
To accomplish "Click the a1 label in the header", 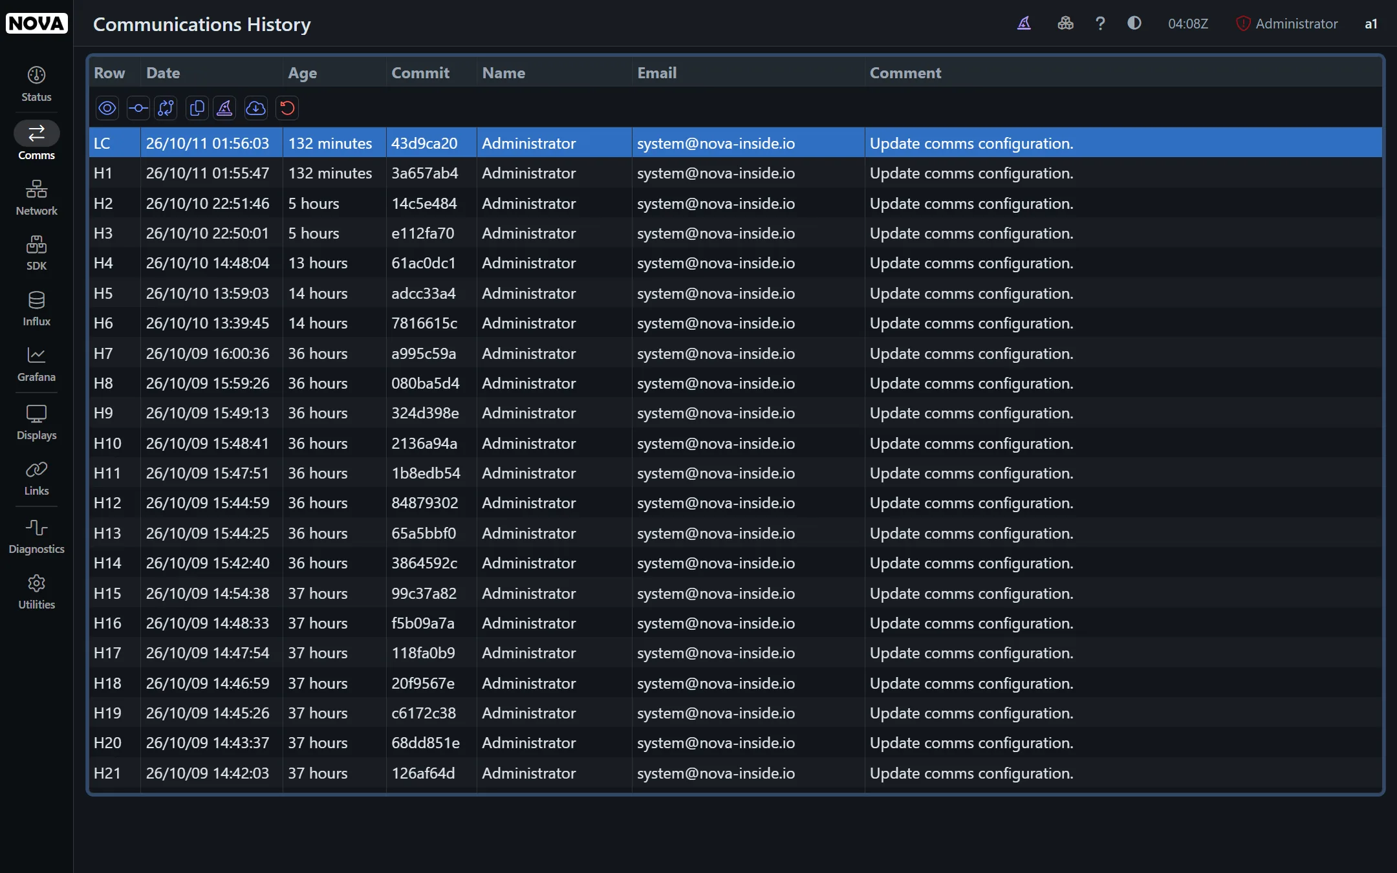I will click(x=1371, y=24).
